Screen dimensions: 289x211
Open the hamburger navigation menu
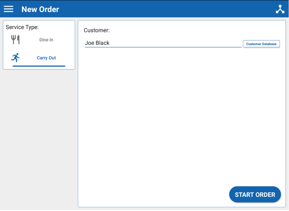pos(8,9)
